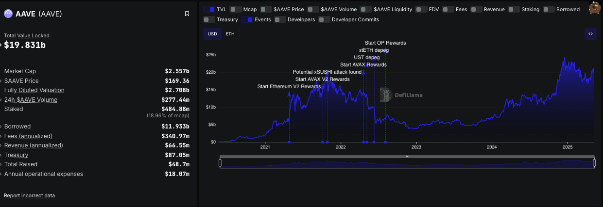Viewport: 603px width, 207px height.
Task: Click the 2025 x-axis label
Action: (568, 147)
